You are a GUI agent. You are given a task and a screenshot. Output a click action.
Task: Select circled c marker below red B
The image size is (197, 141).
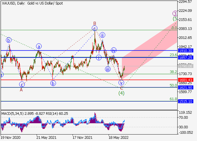[x=94, y=29]
